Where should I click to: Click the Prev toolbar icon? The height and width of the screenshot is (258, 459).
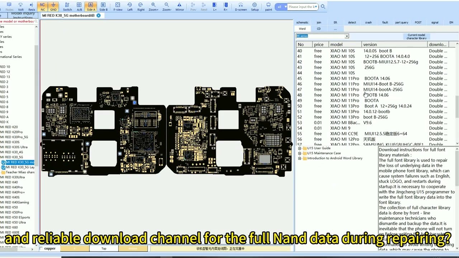(193, 6)
